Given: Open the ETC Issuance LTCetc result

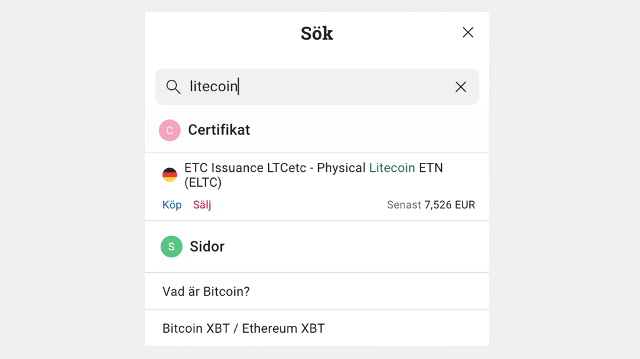Looking at the screenshot, I should point(275,168).
